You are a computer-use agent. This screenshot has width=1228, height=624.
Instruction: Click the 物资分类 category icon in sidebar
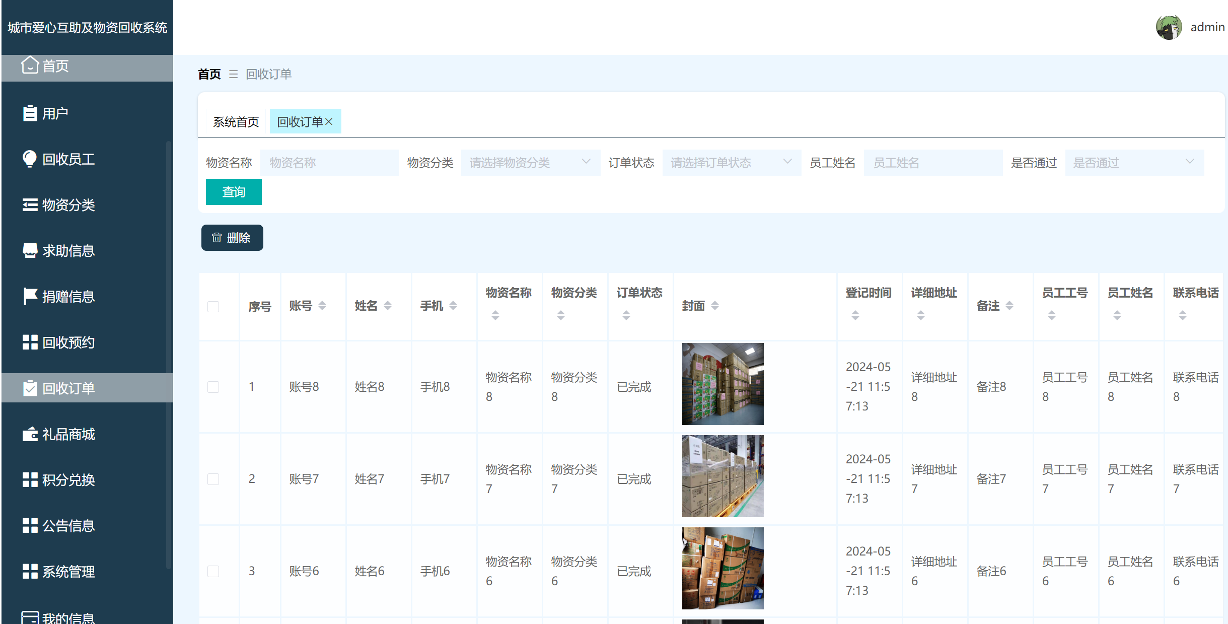[x=30, y=204]
